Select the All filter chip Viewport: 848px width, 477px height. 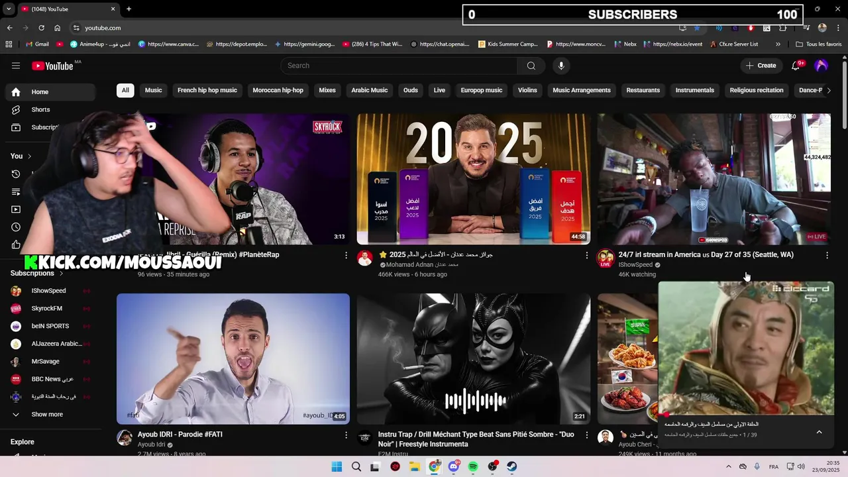coord(125,90)
